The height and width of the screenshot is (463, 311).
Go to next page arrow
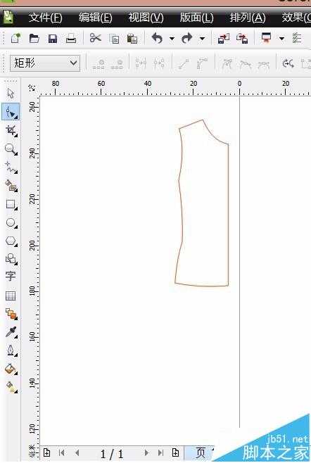point(146,452)
